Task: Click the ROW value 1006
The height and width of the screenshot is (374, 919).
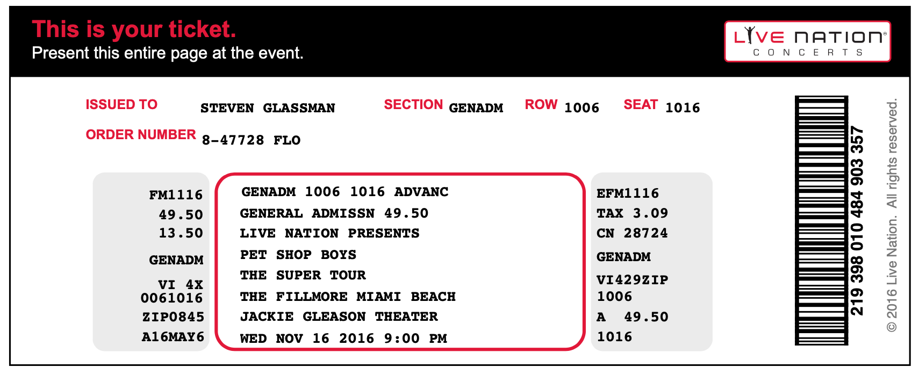Action: coord(581,108)
